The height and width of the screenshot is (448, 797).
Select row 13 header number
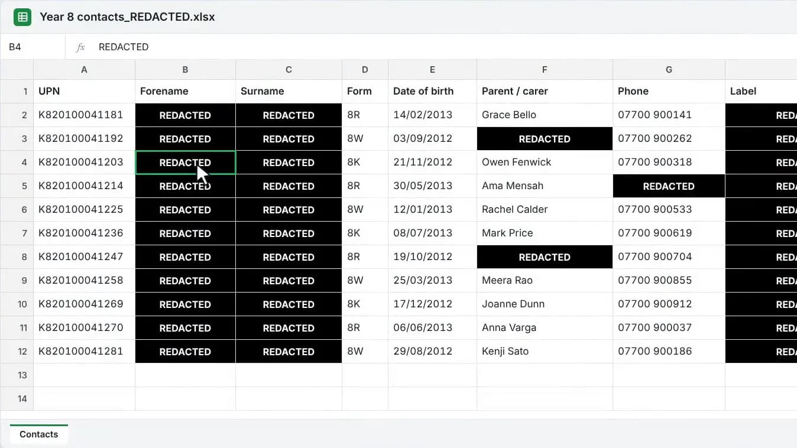click(x=17, y=375)
